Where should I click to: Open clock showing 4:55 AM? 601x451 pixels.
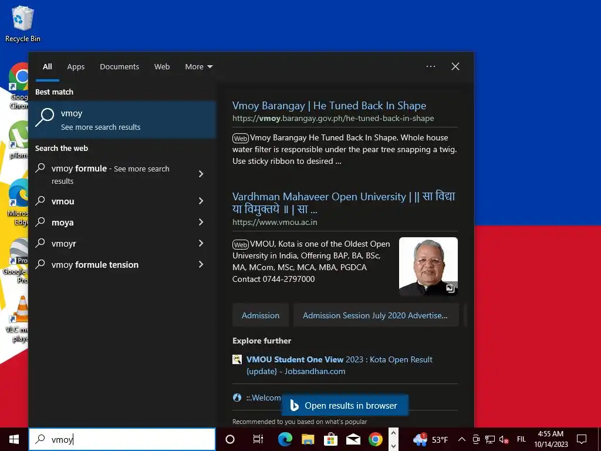[551, 439]
